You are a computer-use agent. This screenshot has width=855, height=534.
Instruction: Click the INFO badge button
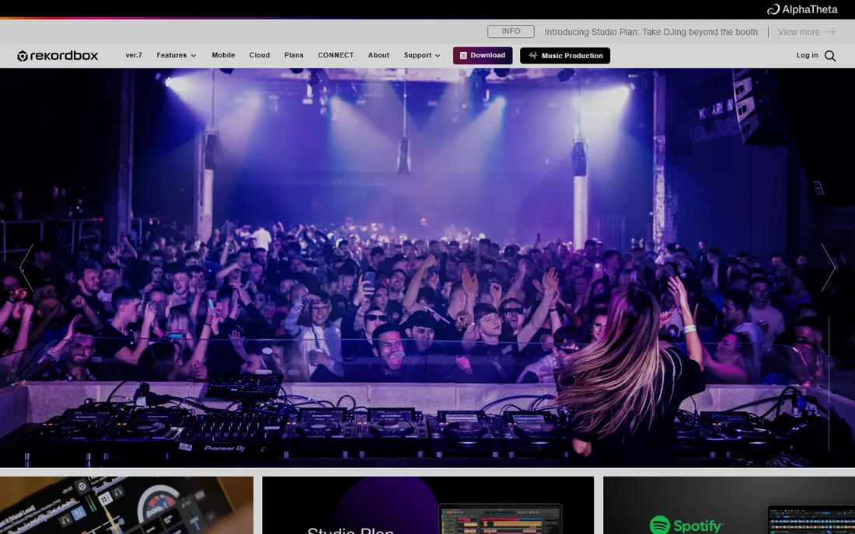point(511,32)
